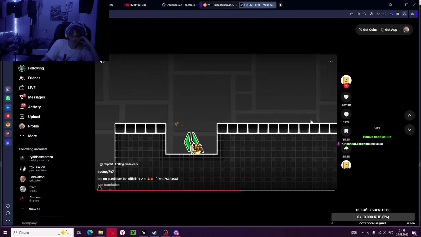Add page to bookmarks with toolbar heart

[x=384, y=14]
